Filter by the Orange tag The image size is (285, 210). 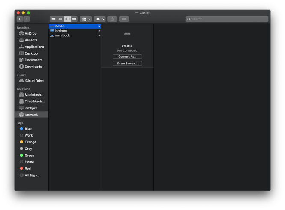(x=31, y=142)
